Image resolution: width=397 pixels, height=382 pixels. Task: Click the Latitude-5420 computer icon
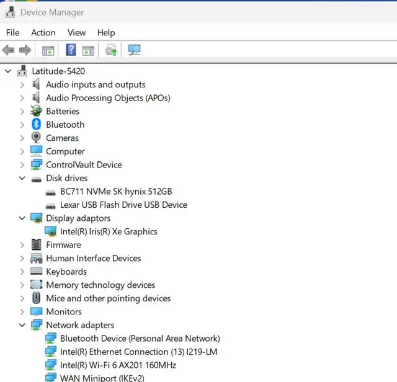pyautogui.click(x=22, y=71)
